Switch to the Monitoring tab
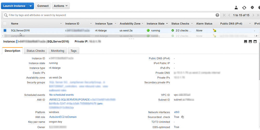Image resolution: width=260 pixels, height=130 pixels. pyautogui.click(x=57, y=51)
